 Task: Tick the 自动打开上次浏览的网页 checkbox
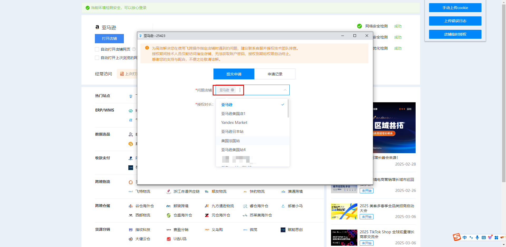97,58
